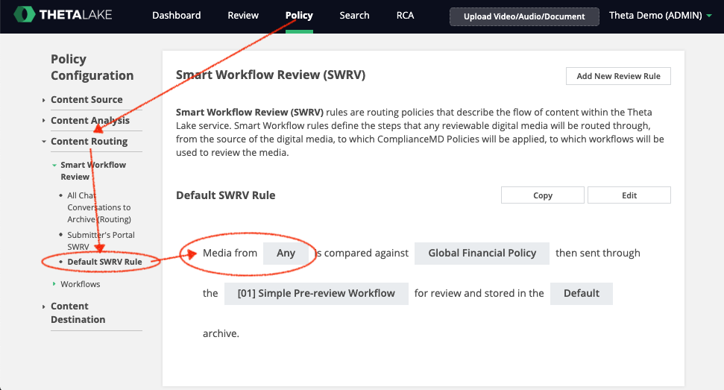Copy the Default SWRV Rule
Viewport: 724px width, 390px height.
[543, 195]
